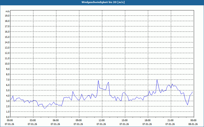Click the 03:00 time label on x-axis
This screenshot has height=127, width=204.
point(33,120)
